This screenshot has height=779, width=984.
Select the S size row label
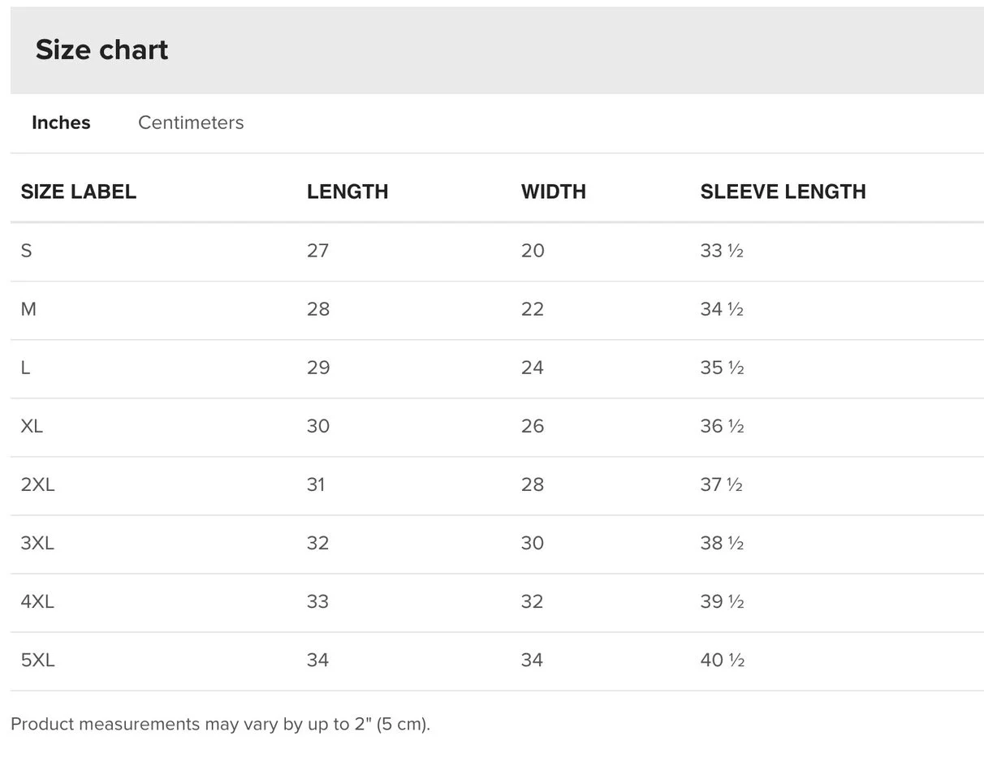[x=26, y=251]
